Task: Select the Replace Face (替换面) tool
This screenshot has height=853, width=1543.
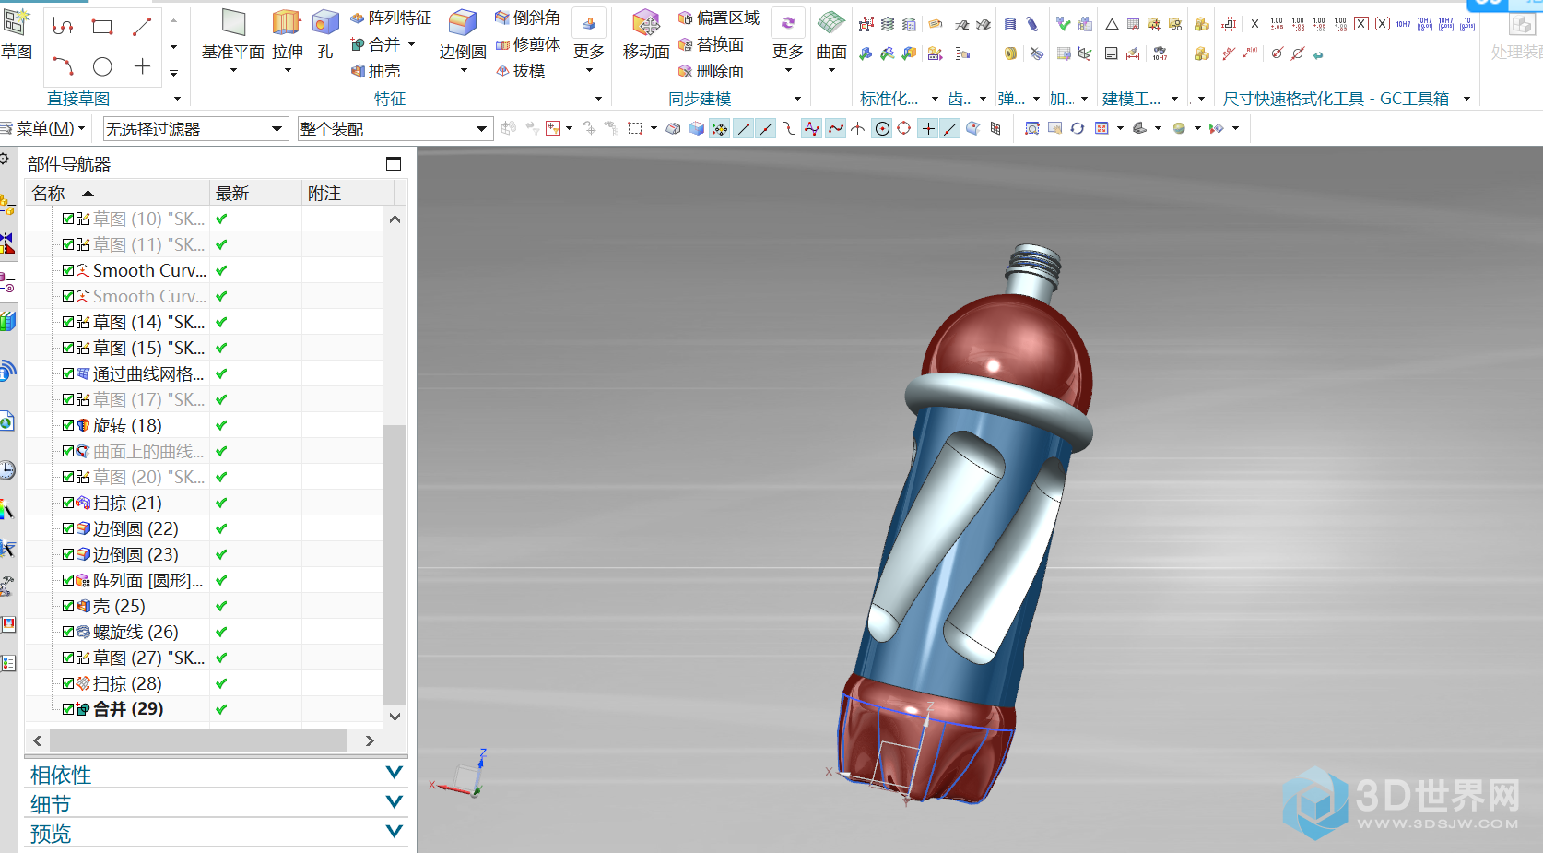Action: [711, 44]
